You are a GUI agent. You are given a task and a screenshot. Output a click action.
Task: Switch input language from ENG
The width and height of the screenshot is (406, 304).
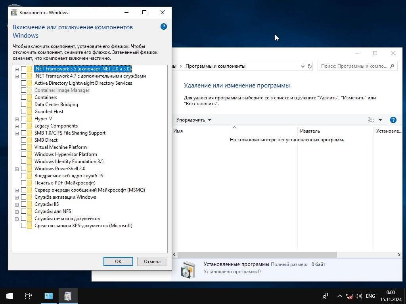[370, 296]
